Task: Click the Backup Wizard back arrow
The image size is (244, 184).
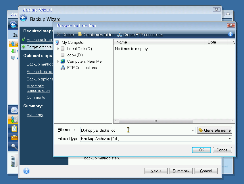Action: [23, 19]
